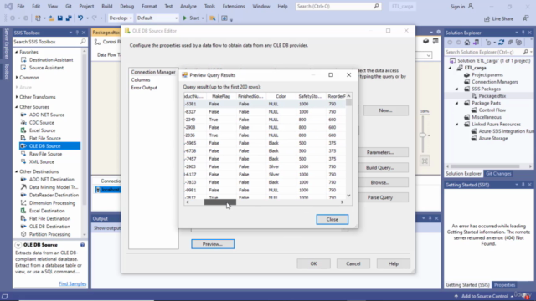Click Add to Source Control

(x=485, y=296)
